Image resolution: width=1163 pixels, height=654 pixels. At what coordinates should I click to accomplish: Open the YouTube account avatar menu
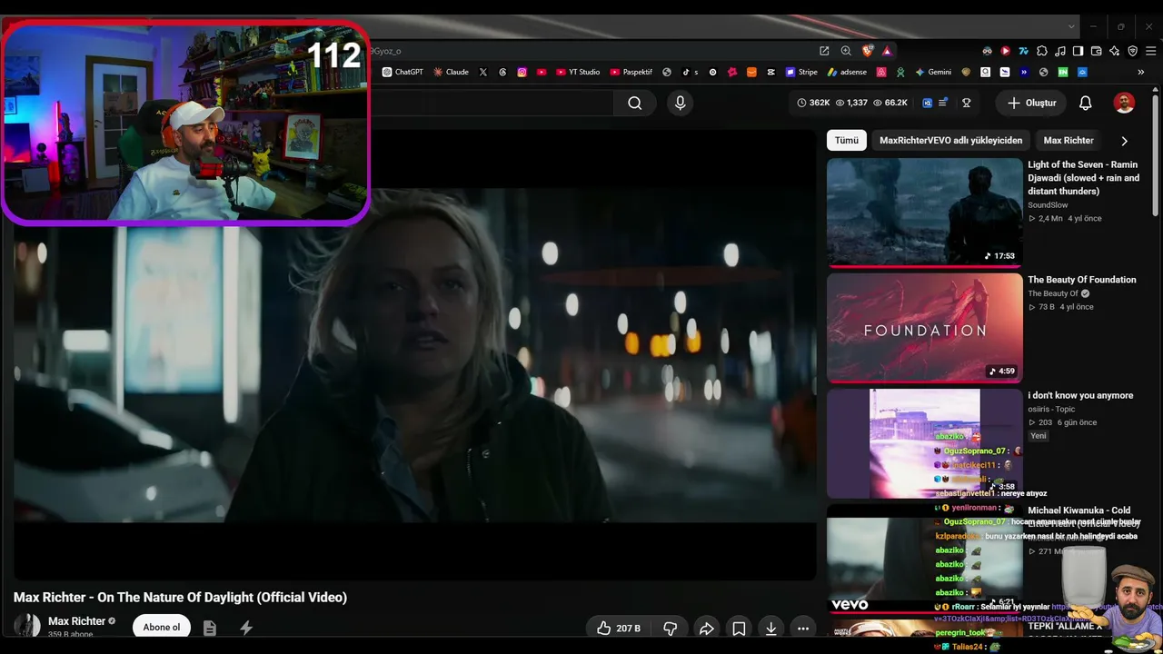click(x=1124, y=104)
